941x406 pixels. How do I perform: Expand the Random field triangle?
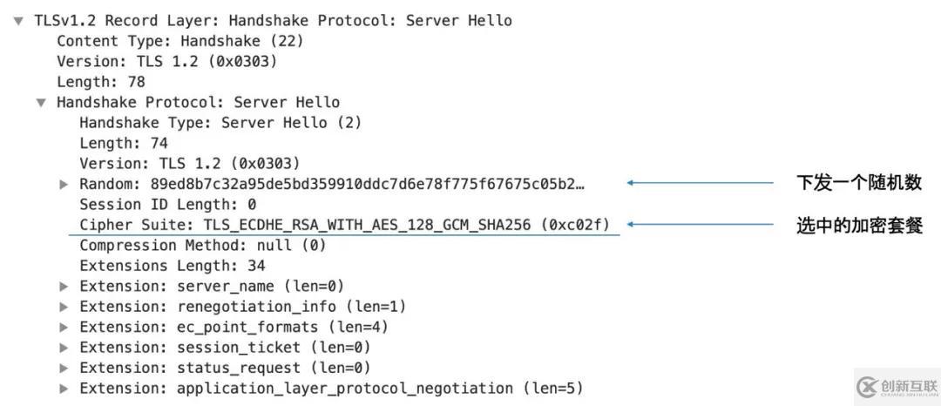[x=64, y=184]
